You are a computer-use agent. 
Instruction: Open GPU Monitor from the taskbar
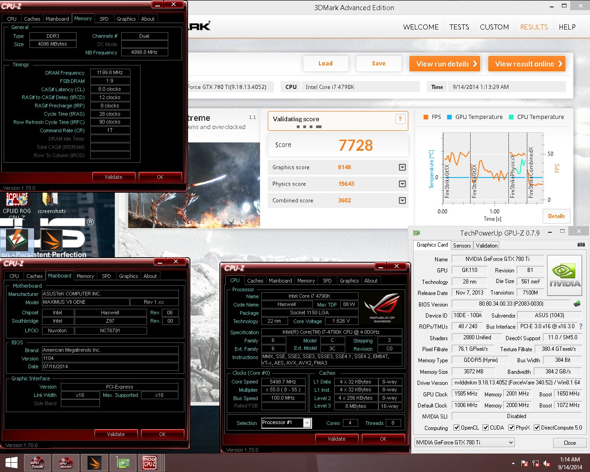(x=66, y=462)
